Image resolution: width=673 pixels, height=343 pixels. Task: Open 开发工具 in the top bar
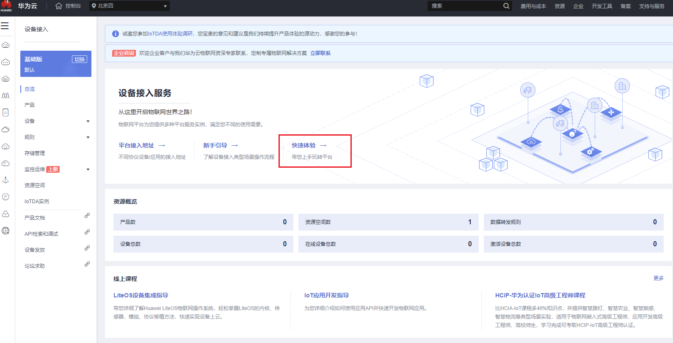[x=602, y=6]
